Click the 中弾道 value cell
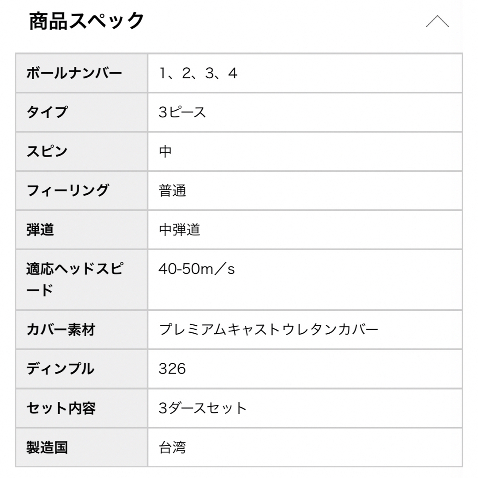 click(x=305, y=230)
